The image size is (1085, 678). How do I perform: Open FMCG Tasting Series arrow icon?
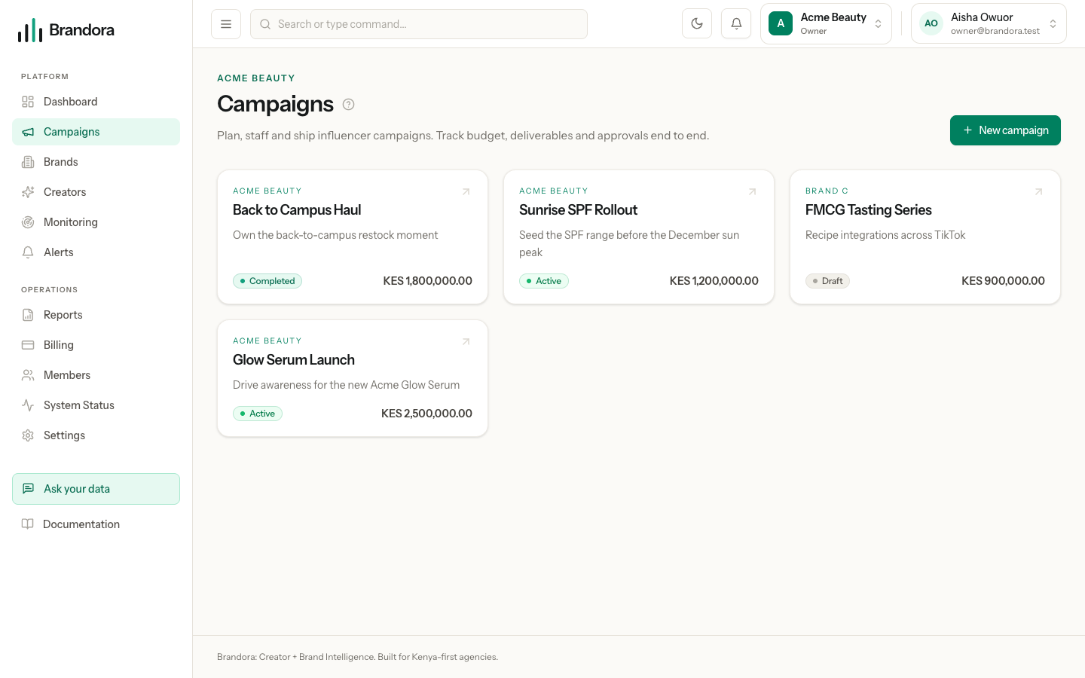click(1038, 192)
